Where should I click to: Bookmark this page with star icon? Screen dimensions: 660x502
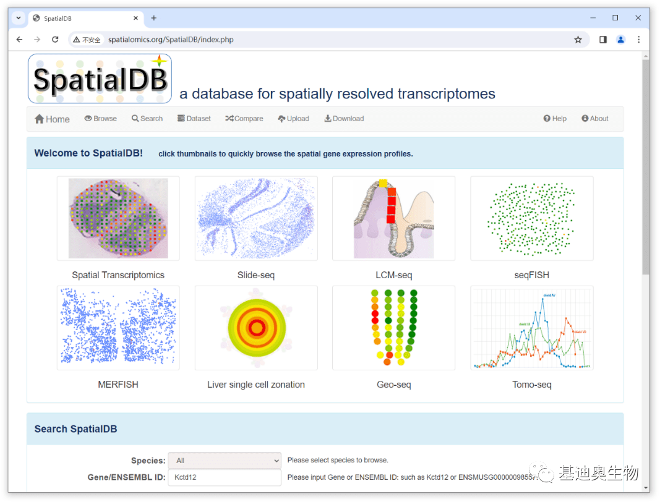[578, 40]
